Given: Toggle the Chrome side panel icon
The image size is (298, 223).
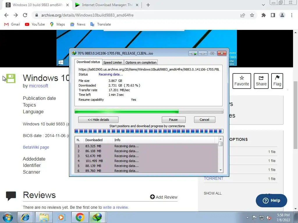Looking at the screenshot, I should point(273,15).
